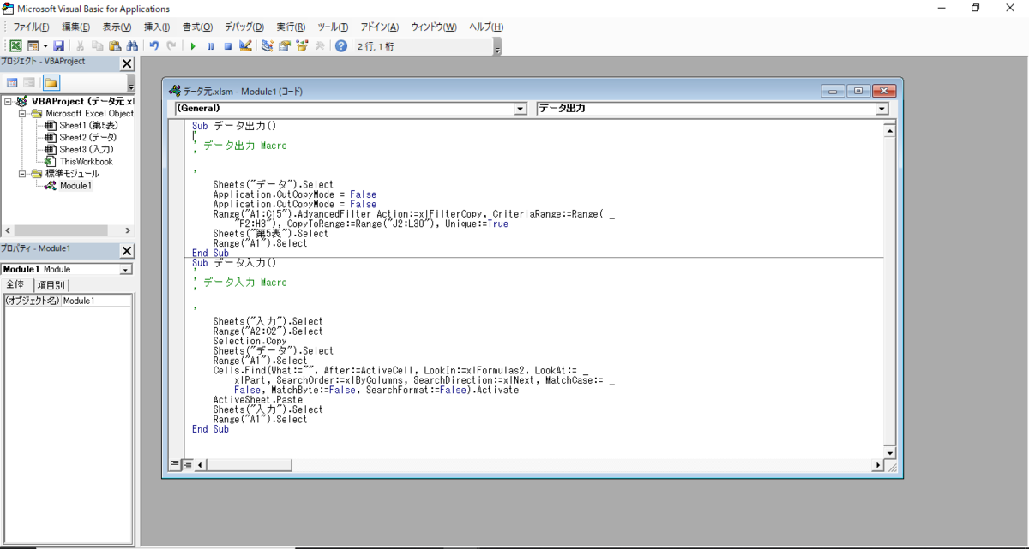Open the ツール menu
This screenshot has height=549, width=1029.
[x=333, y=27]
